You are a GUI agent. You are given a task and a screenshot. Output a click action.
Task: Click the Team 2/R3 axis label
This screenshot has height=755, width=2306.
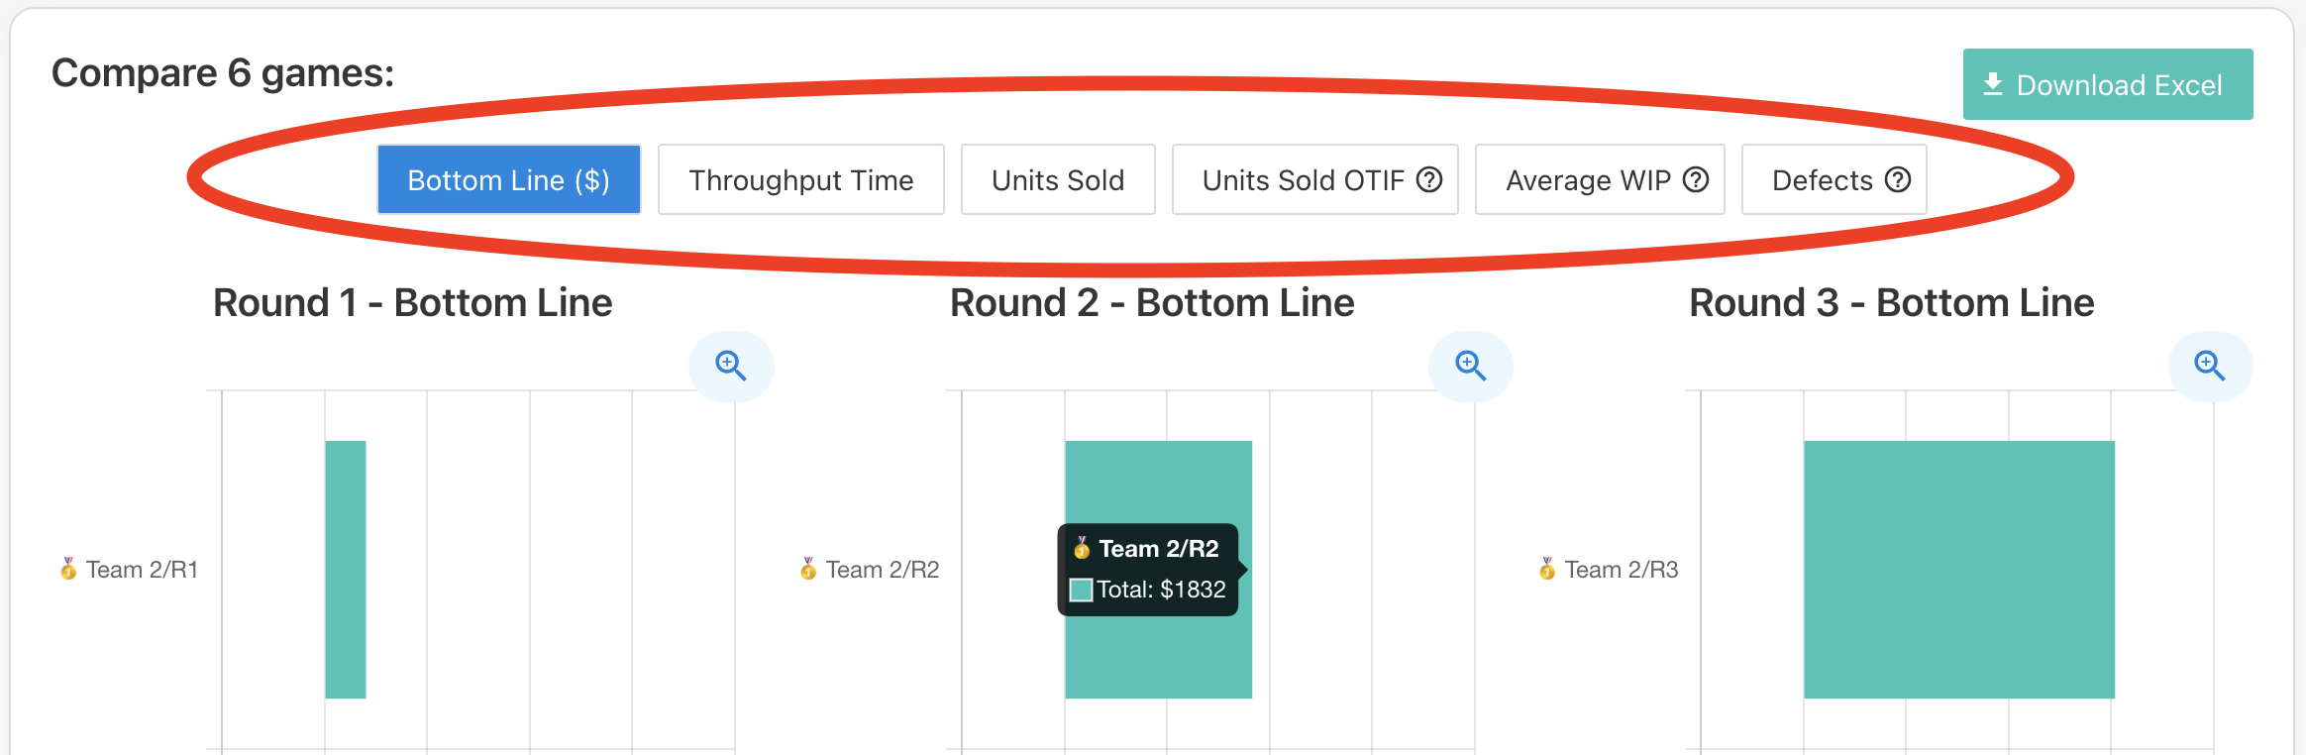(x=1621, y=569)
